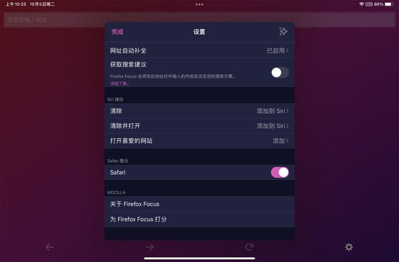Tap the forward arrow navigation icon
The image size is (399, 262).
point(150,247)
